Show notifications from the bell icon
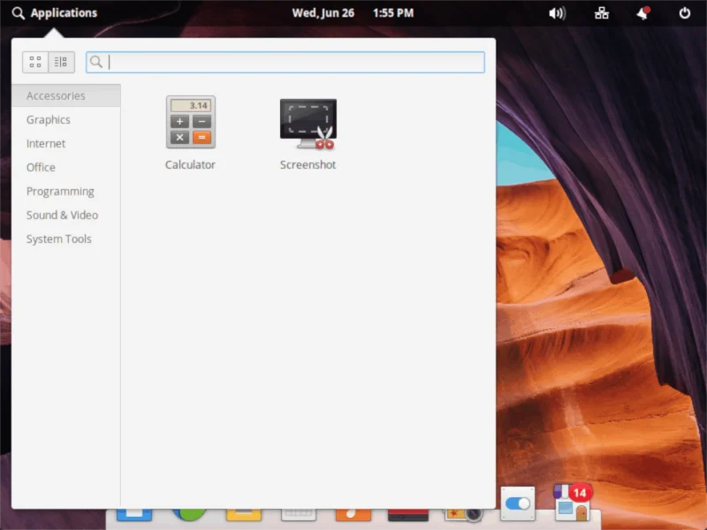Image resolution: width=707 pixels, height=530 pixels. pyautogui.click(x=643, y=13)
